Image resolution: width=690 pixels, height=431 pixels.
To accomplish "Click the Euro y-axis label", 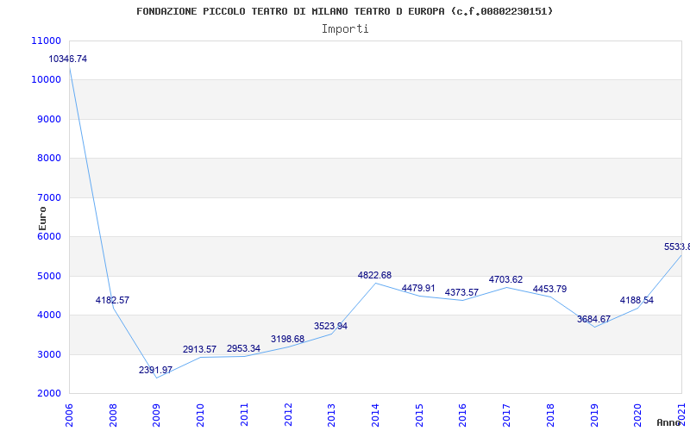I will (x=42, y=219).
